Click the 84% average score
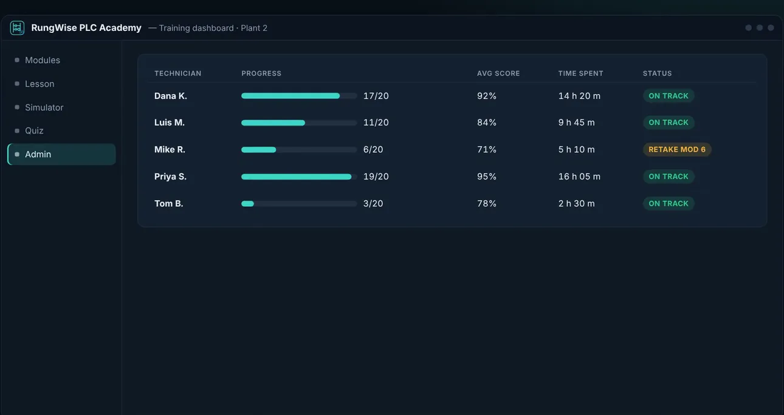Image resolution: width=784 pixels, height=415 pixels. click(487, 123)
